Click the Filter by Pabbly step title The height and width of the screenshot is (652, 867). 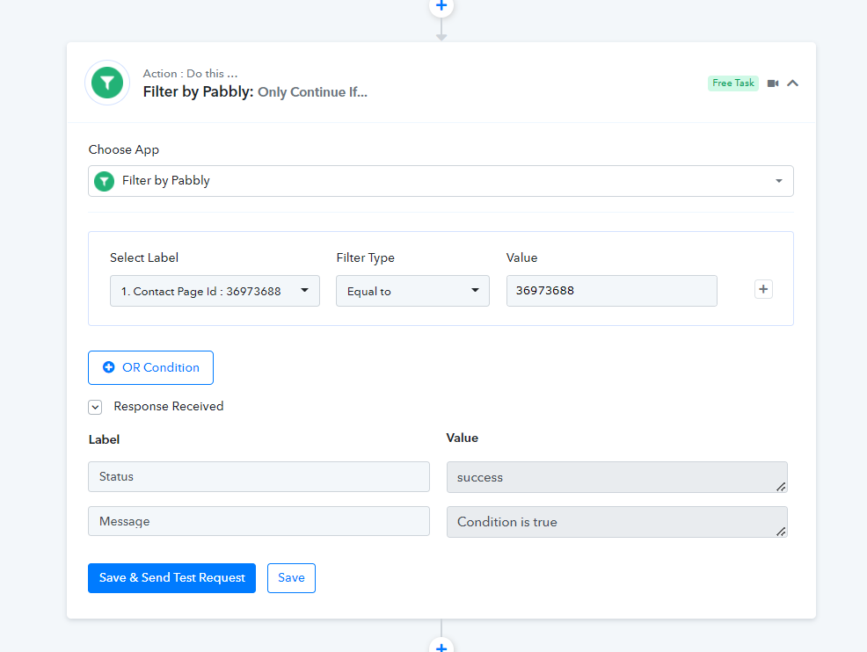pos(255,91)
